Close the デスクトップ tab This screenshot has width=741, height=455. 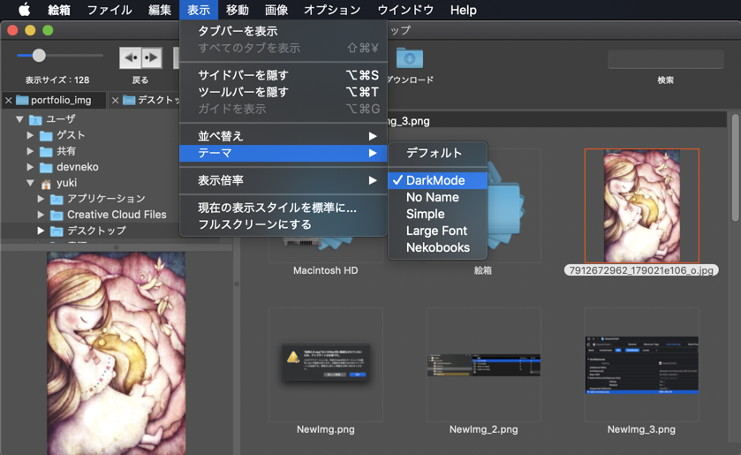point(115,100)
